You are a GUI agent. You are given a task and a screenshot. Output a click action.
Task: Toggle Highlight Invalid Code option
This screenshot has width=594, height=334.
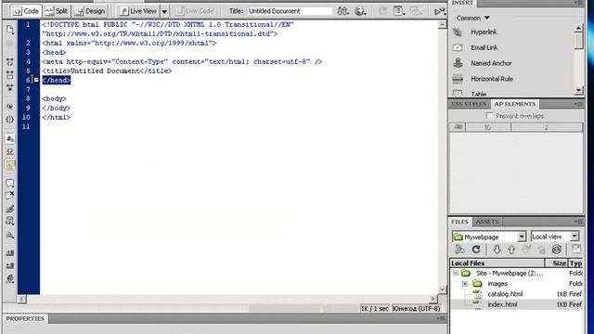point(10,152)
